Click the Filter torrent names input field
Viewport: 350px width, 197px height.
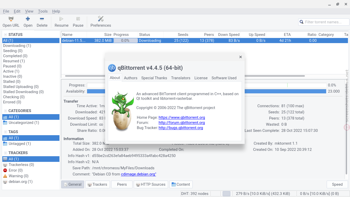point(324,22)
